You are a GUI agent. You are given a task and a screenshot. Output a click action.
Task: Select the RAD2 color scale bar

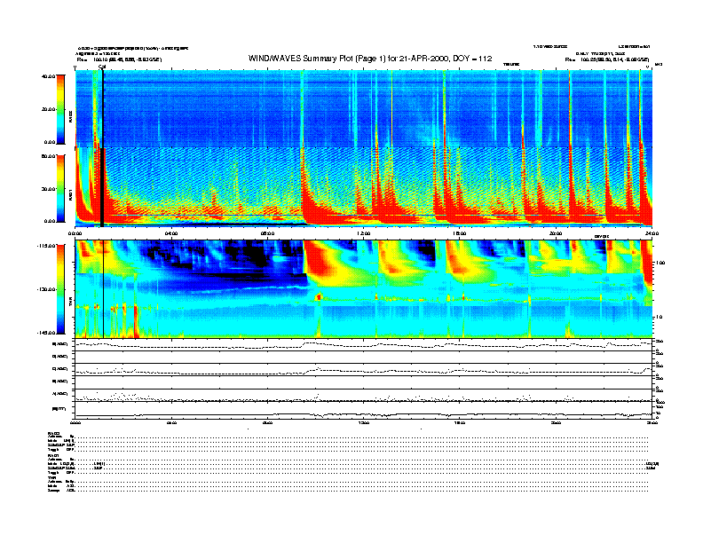click(60, 109)
